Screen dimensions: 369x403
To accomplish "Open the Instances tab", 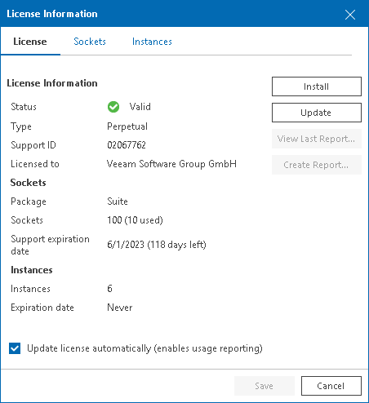I will (152, 42).
